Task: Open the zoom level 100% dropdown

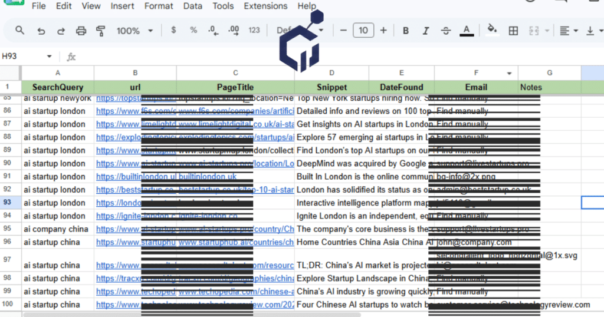Action: tap(134, 31)
